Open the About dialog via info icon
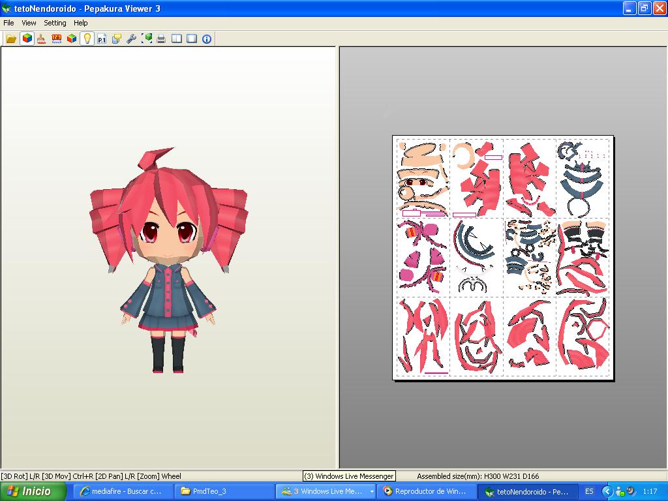This screenshot has width=668, height=501. point(207,38)
